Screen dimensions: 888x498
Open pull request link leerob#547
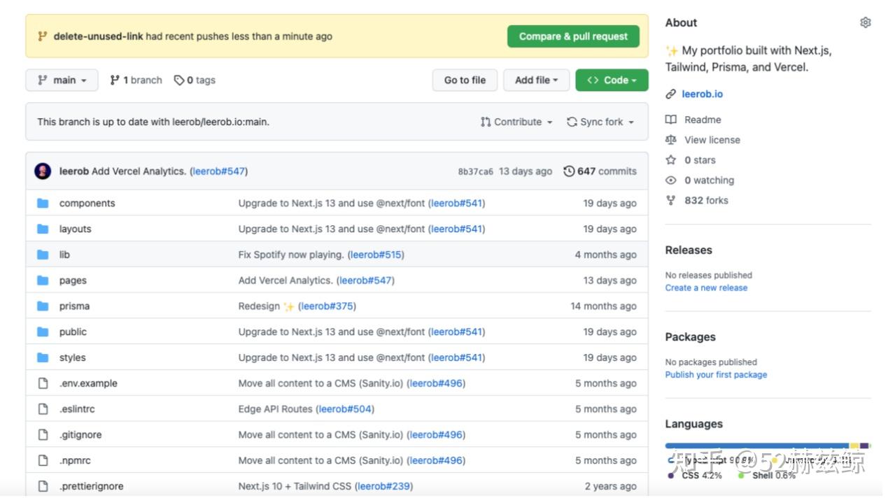tap(220, 171)
